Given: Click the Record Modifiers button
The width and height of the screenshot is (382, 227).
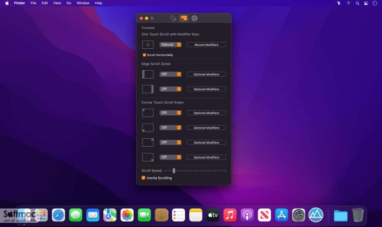Looking at the screenshot, I should [206, 45].
